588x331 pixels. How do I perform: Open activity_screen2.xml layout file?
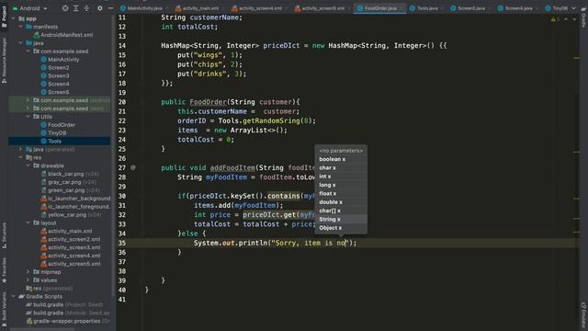click(x=71, y=239)
